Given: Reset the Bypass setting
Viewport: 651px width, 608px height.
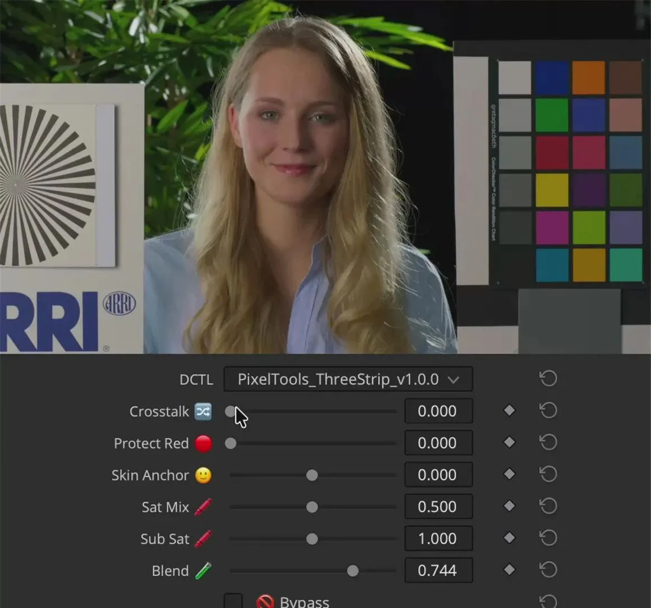Looking at the screenshot, I should pyautogui.click(x=548, y=601).
